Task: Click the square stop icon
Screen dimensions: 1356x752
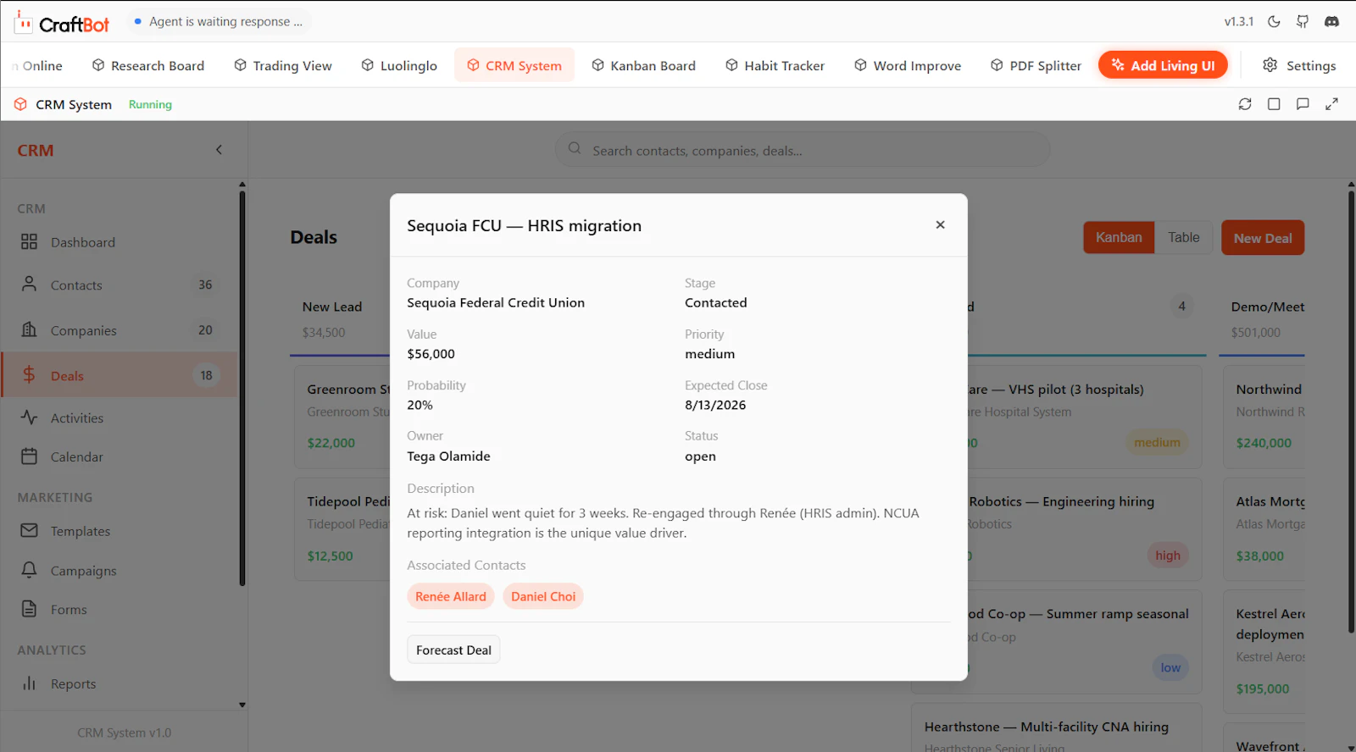Action: tap(1274, 104)
